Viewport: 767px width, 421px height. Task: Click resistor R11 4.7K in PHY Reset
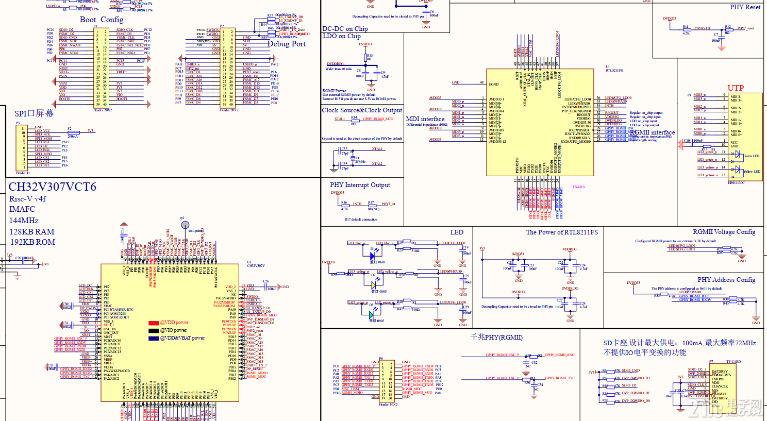pos(686,29)
